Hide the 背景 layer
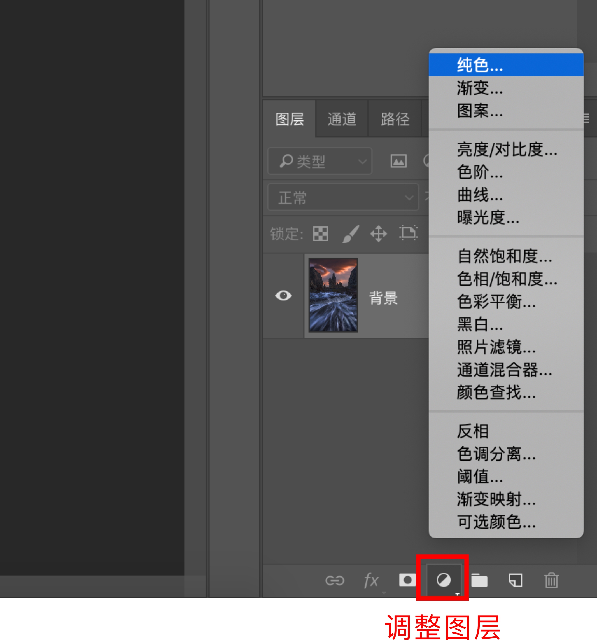The image size is (597, 640). 284,296
